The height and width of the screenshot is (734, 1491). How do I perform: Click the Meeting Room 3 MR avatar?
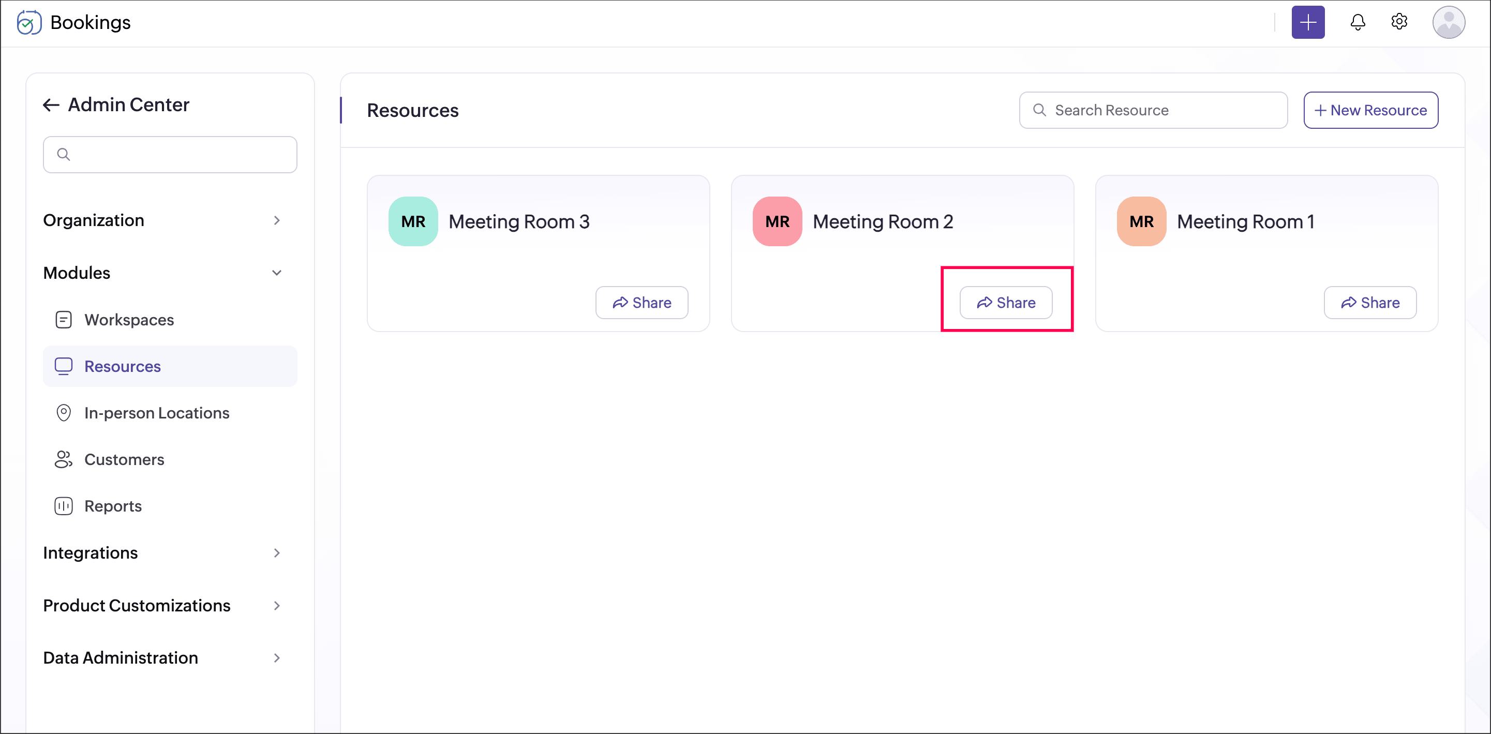pyautogui.click(x=413, y=221)
